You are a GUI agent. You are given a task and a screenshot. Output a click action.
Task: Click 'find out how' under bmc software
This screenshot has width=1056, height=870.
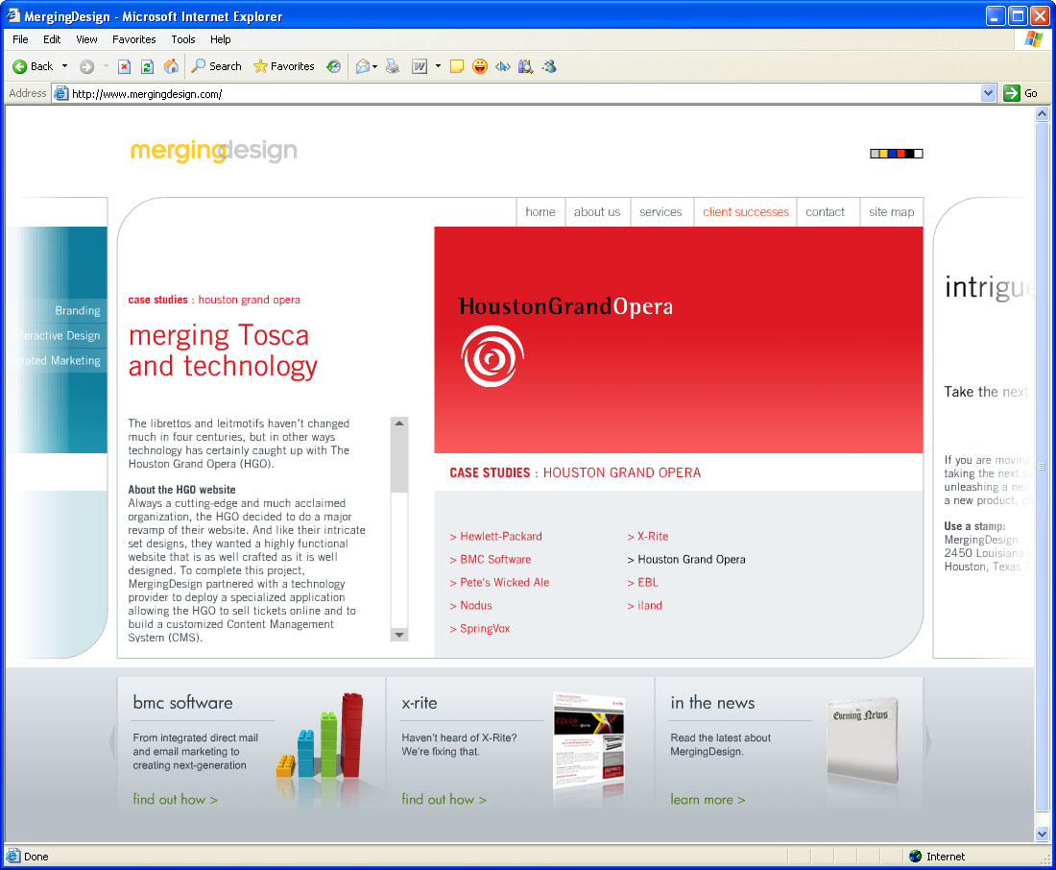tap(175, 799)
